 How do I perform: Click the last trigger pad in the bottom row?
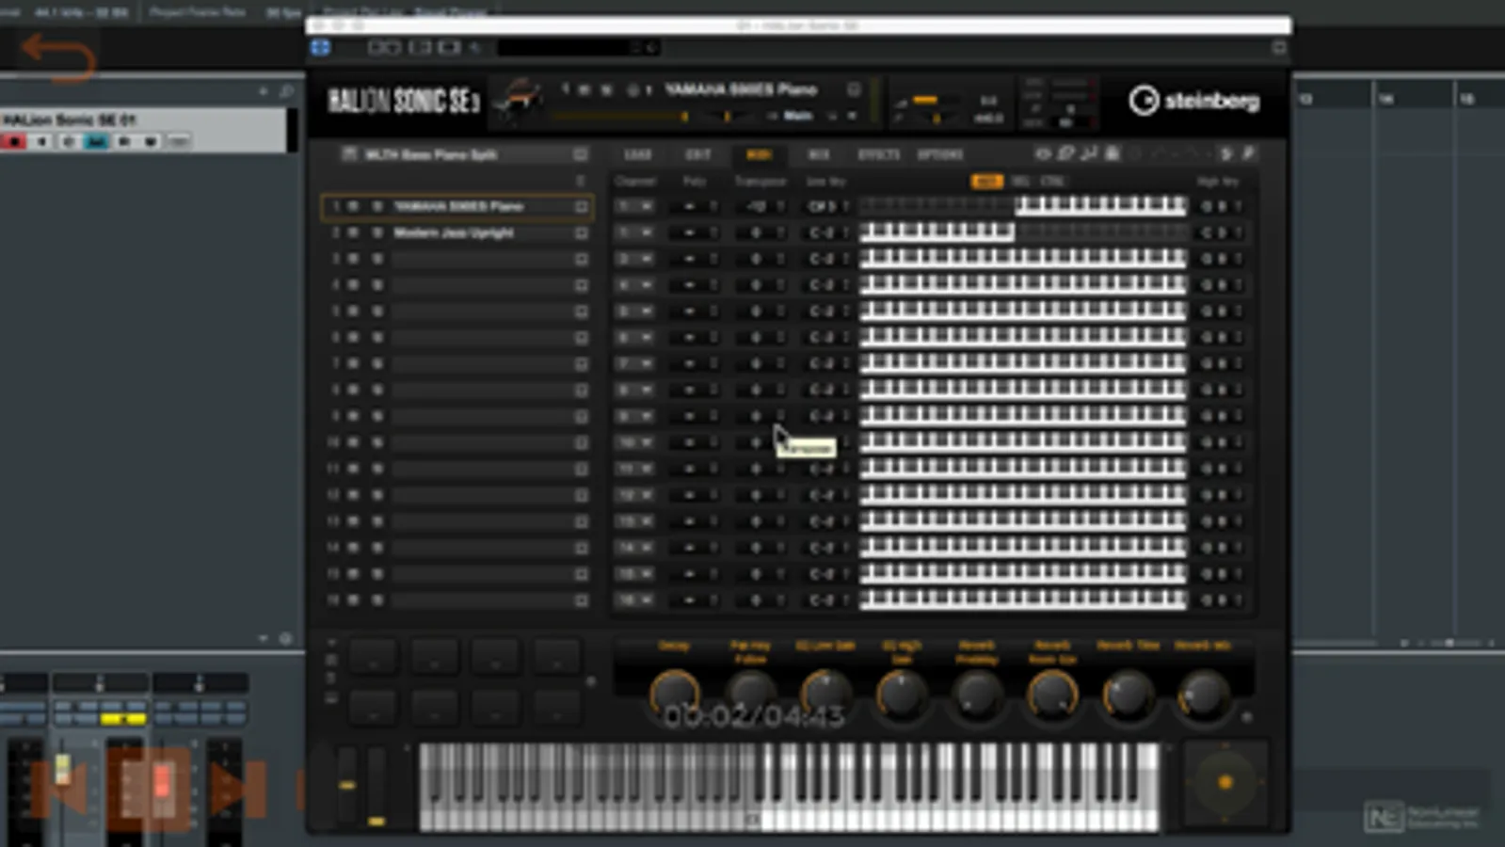556,707
